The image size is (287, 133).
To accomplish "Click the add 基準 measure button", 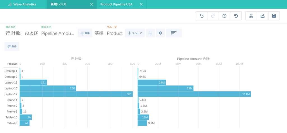I will (85, 33).
